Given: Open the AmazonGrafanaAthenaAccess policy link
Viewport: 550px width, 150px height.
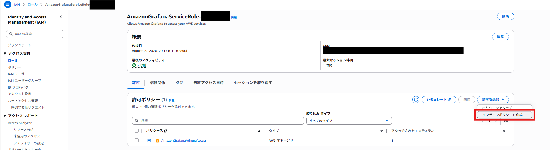Looking at the screenshot, I should tap(184, 141).
